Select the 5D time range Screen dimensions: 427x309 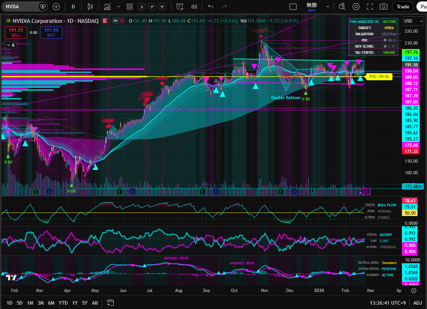click(x=20, y=303)
